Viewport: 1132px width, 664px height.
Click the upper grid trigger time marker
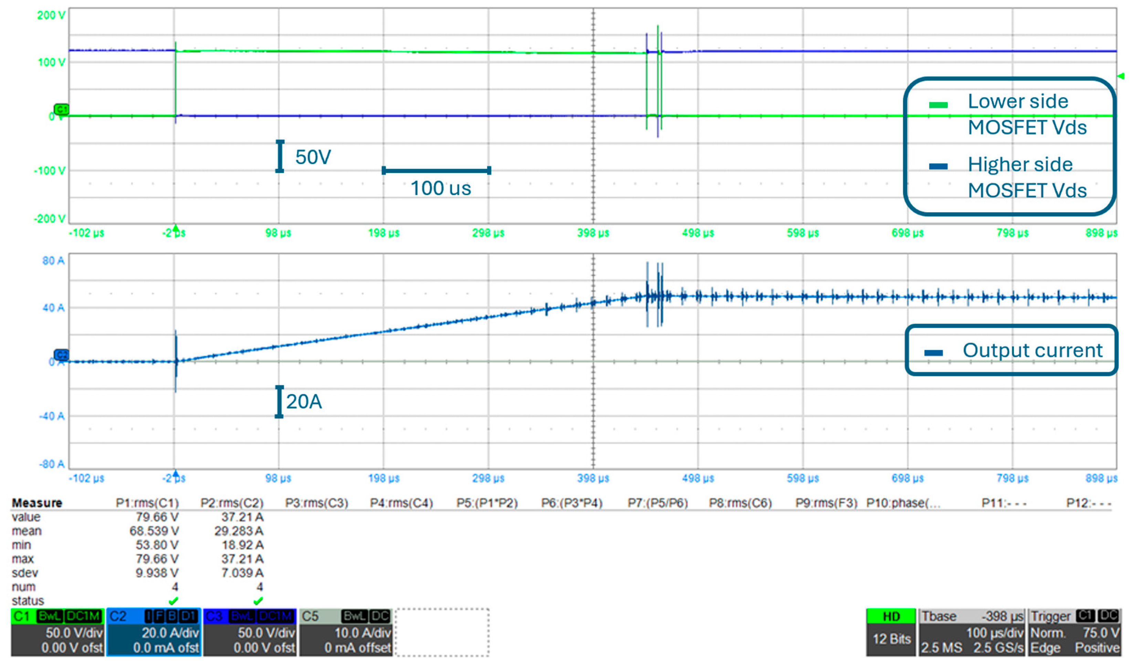176,228
